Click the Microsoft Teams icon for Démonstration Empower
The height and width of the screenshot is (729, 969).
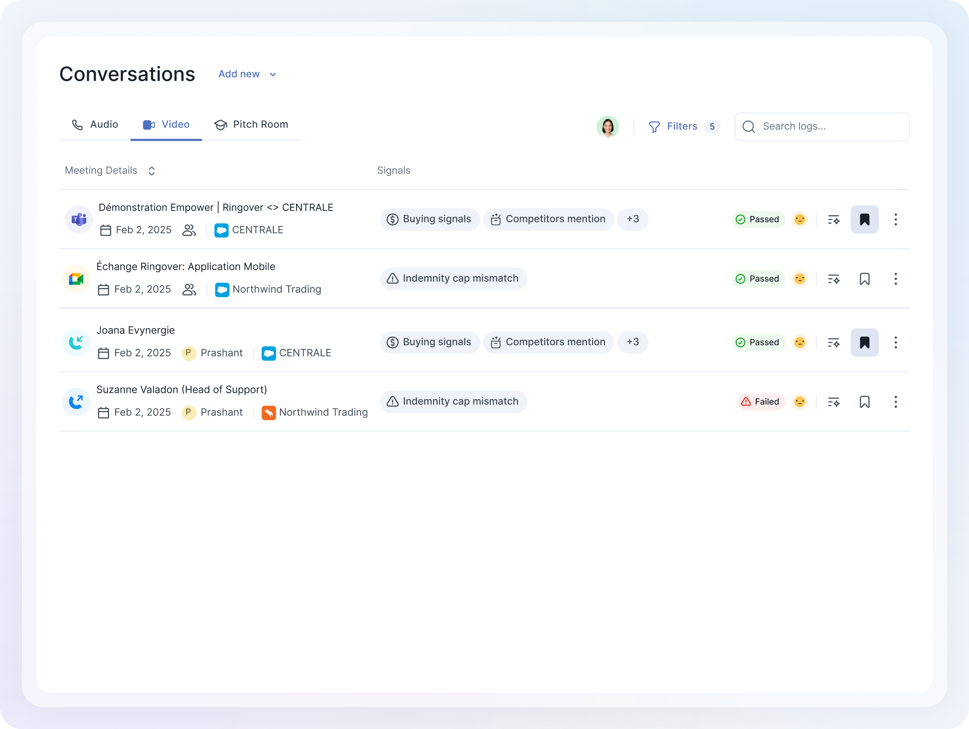point(79,219)
